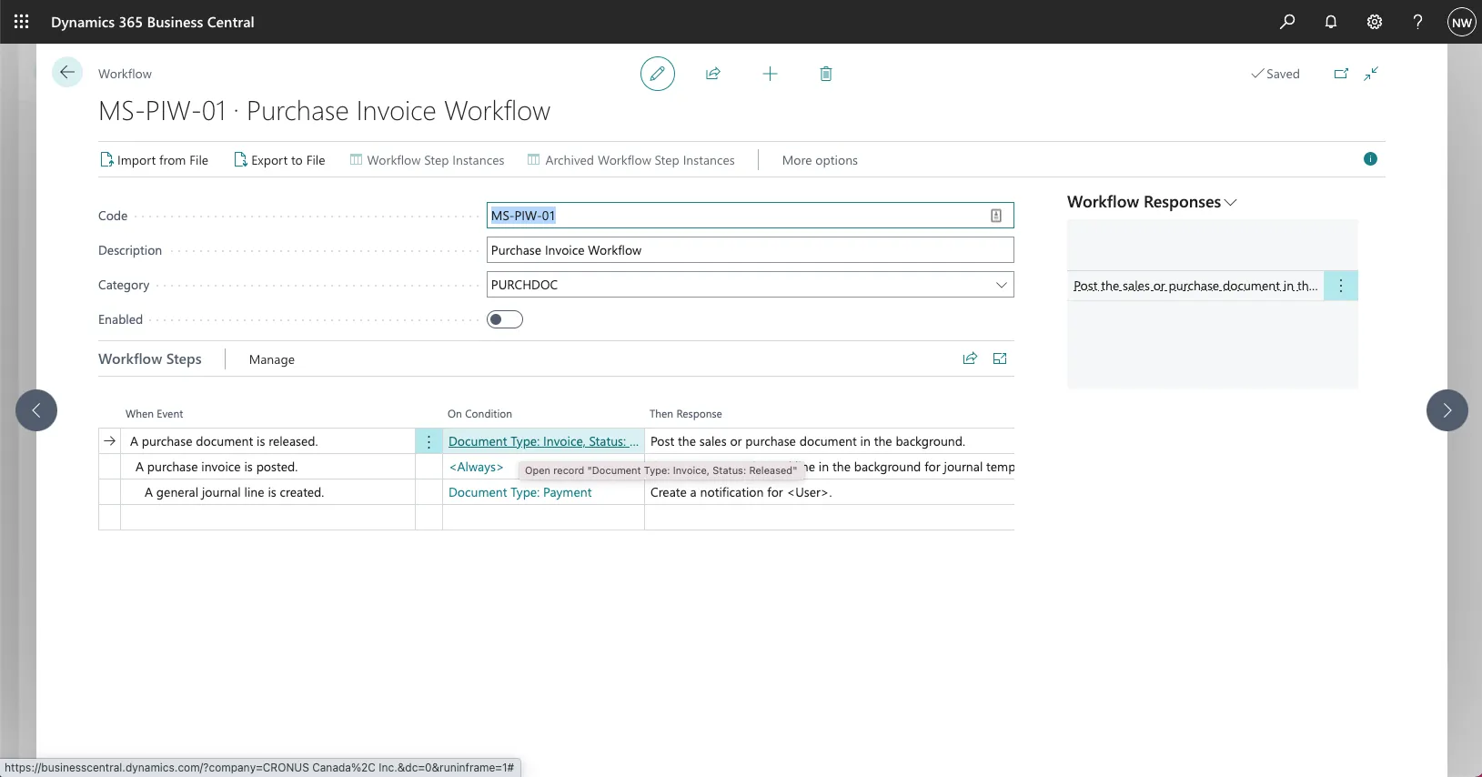Open row options for the released document step
The width and height of the screenshot is (1482, 777).
(x=429, y=441)
